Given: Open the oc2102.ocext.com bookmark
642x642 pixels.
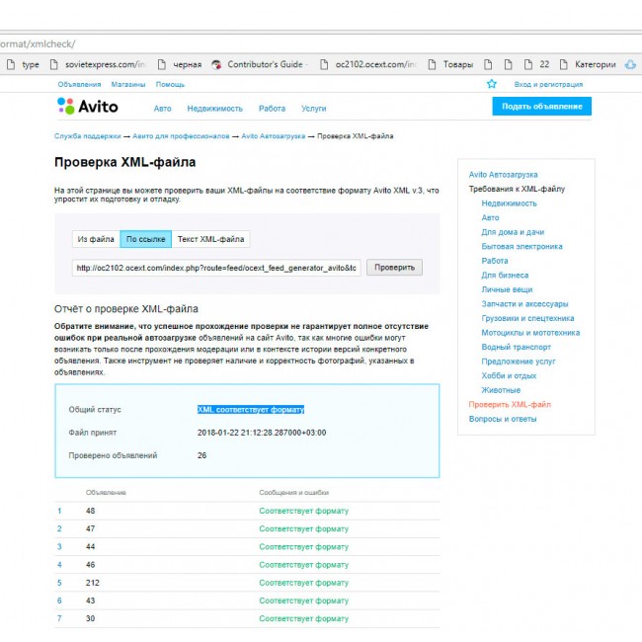Looking at the screenshot, I should click(366, 65).
